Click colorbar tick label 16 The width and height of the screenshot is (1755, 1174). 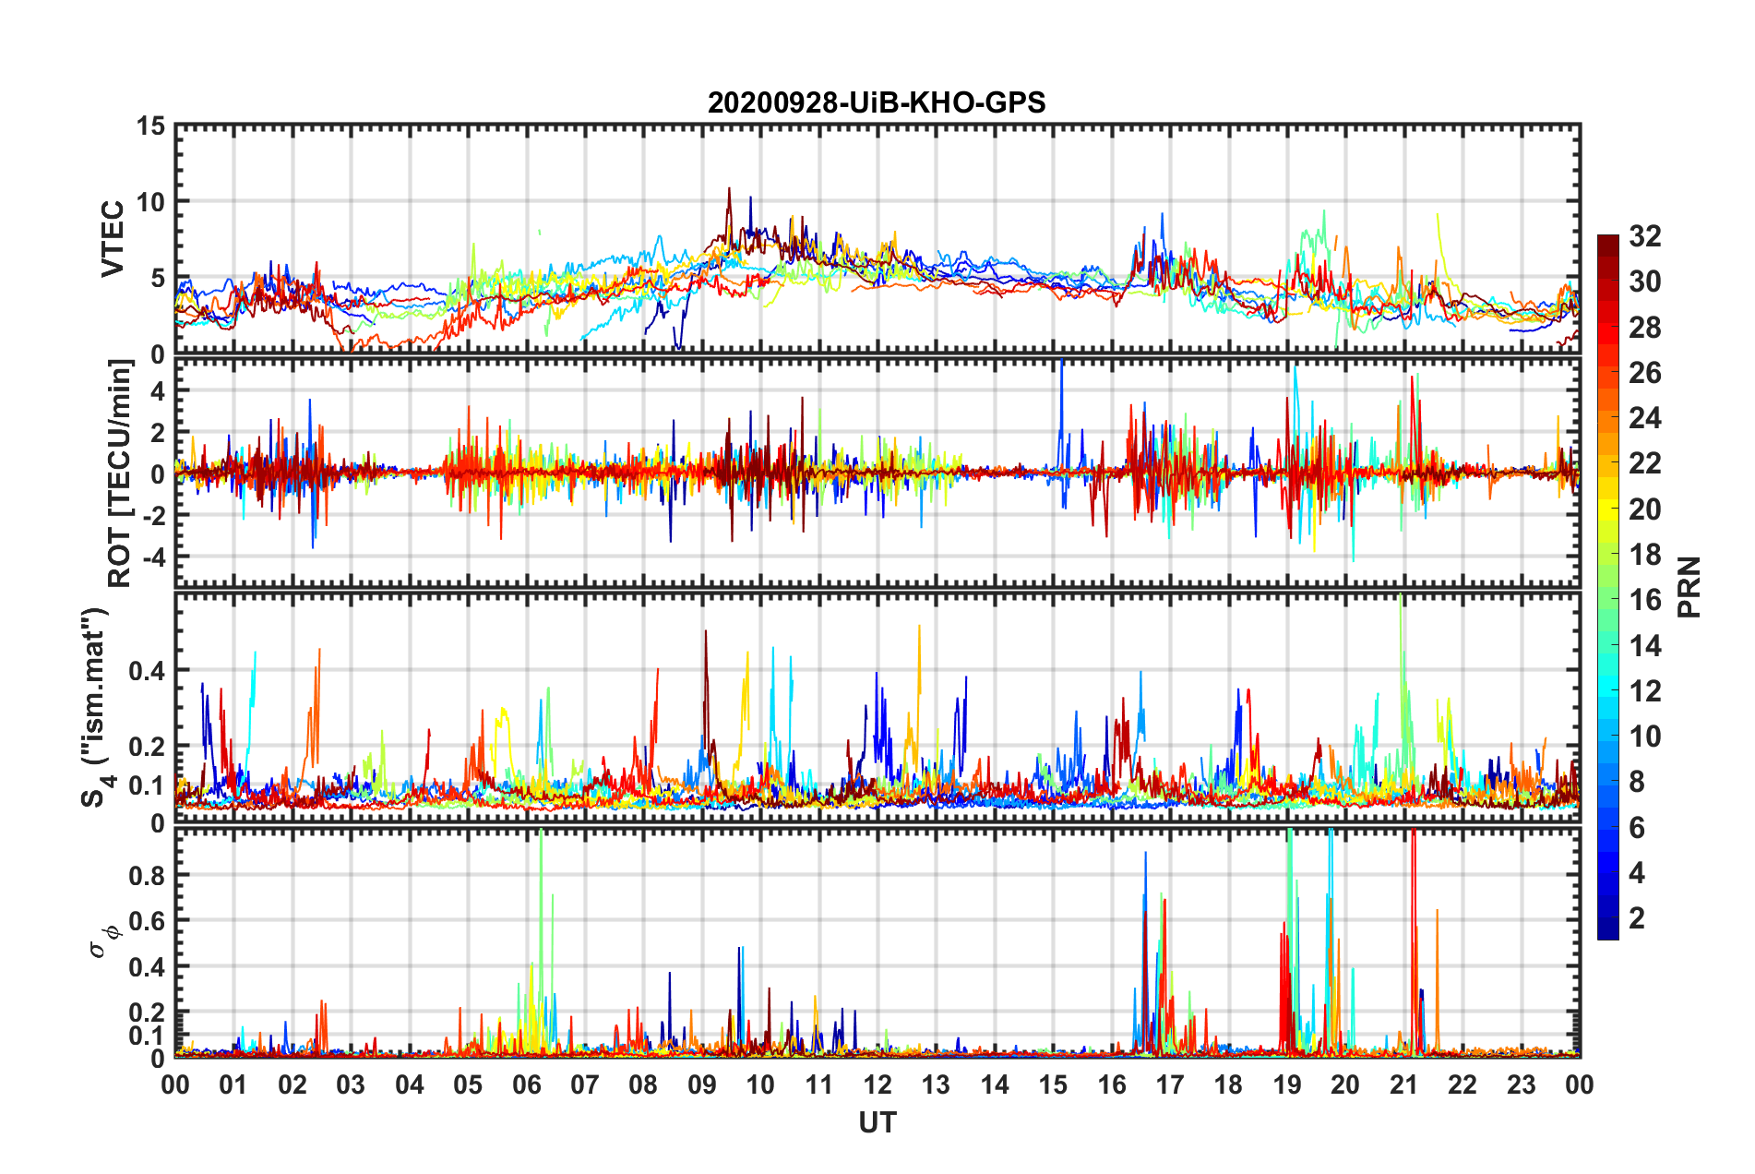point(1644,601)
